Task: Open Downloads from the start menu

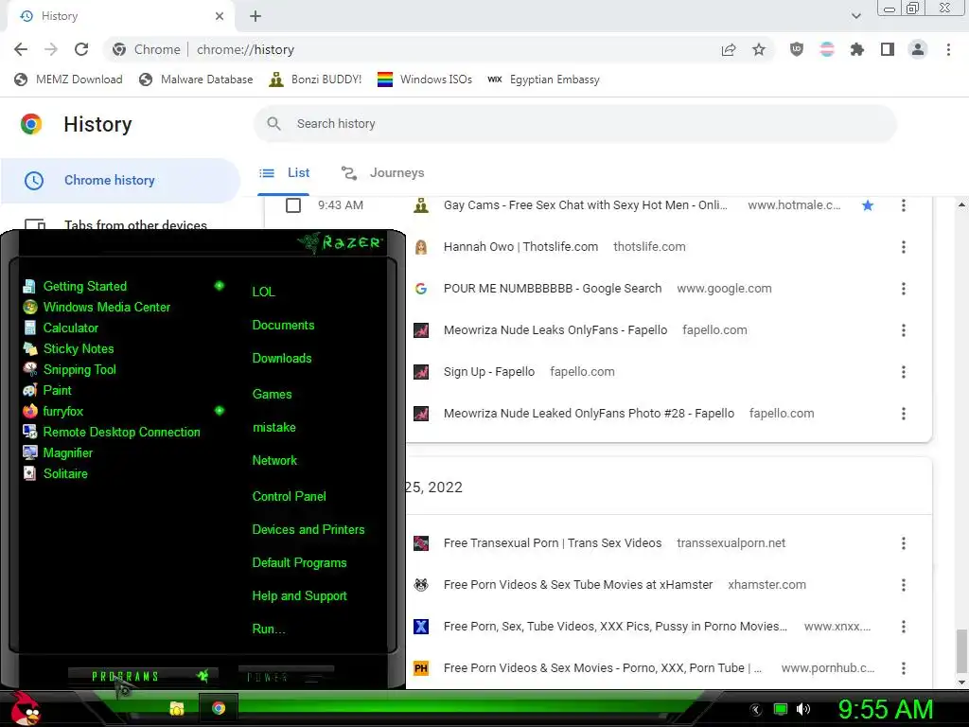Action: 282,359
